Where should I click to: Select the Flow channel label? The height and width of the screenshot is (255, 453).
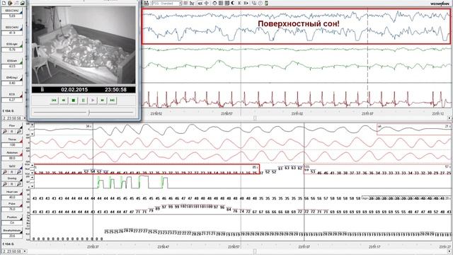12,126
